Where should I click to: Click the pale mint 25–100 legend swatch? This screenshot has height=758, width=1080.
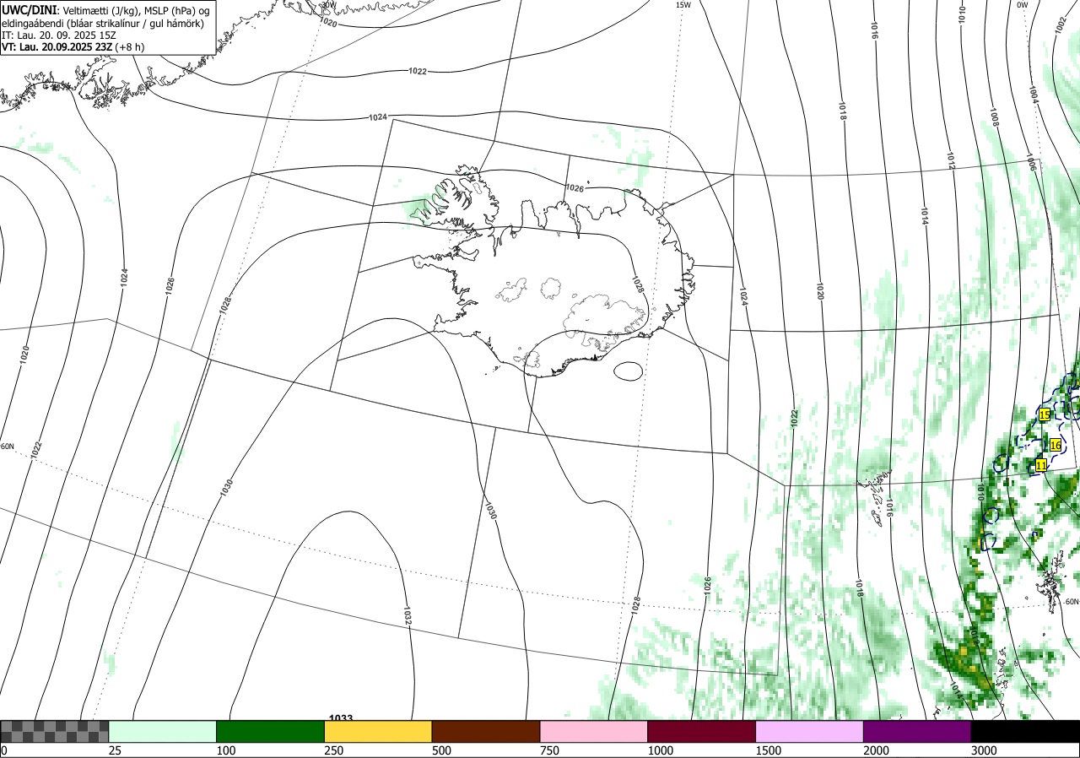tap(163, 731)
